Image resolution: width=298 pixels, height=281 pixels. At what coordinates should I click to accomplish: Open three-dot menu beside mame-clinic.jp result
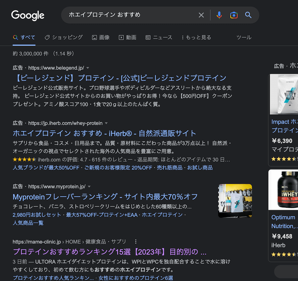click(136, 242)
